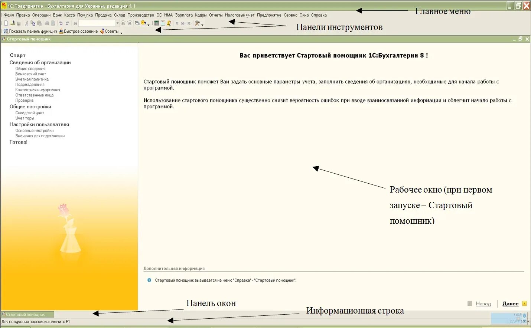Go to next step with Далее
Screen dimensions: 531x328
coord(510,304)
